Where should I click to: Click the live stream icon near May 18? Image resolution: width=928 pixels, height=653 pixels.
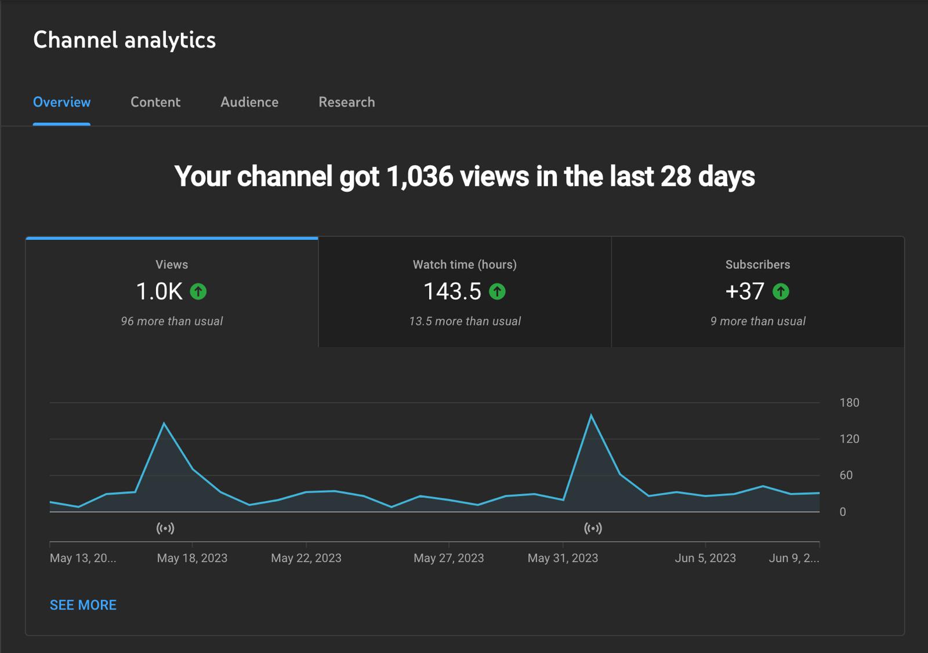click(x=165, y=528)
